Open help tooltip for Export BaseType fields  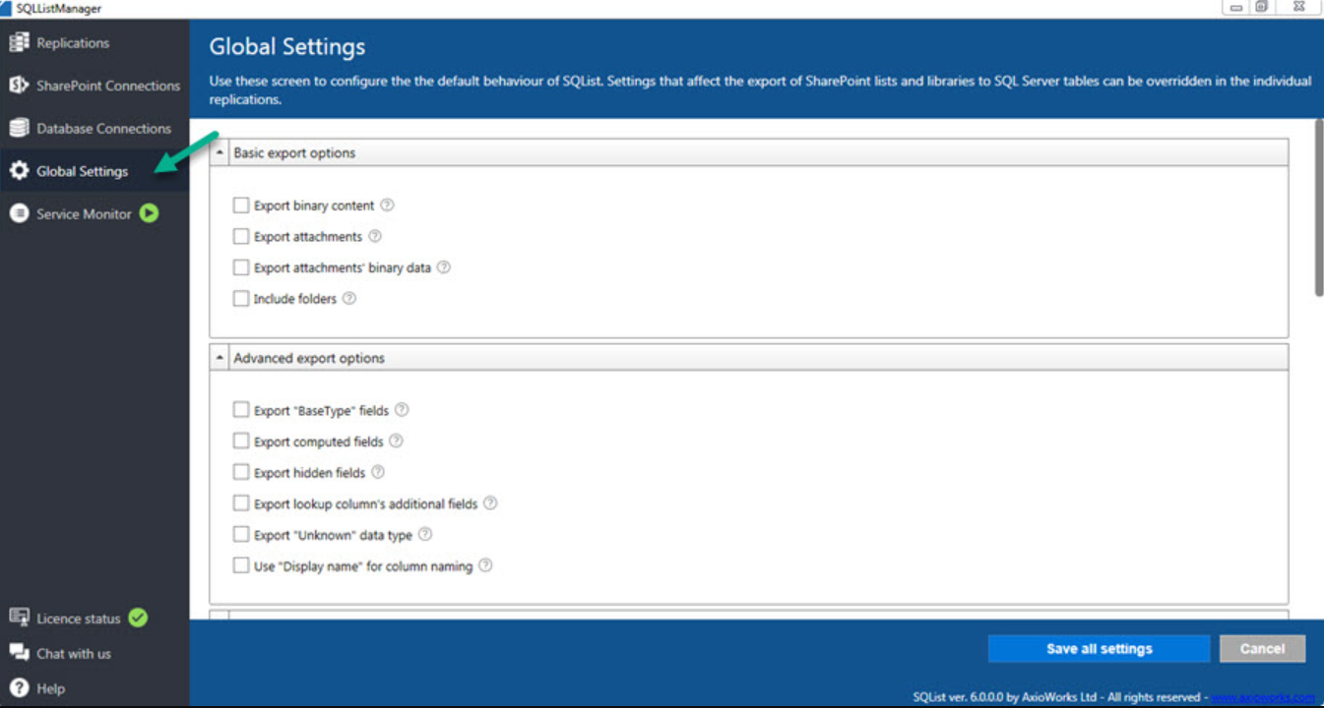tap(401, 410)
